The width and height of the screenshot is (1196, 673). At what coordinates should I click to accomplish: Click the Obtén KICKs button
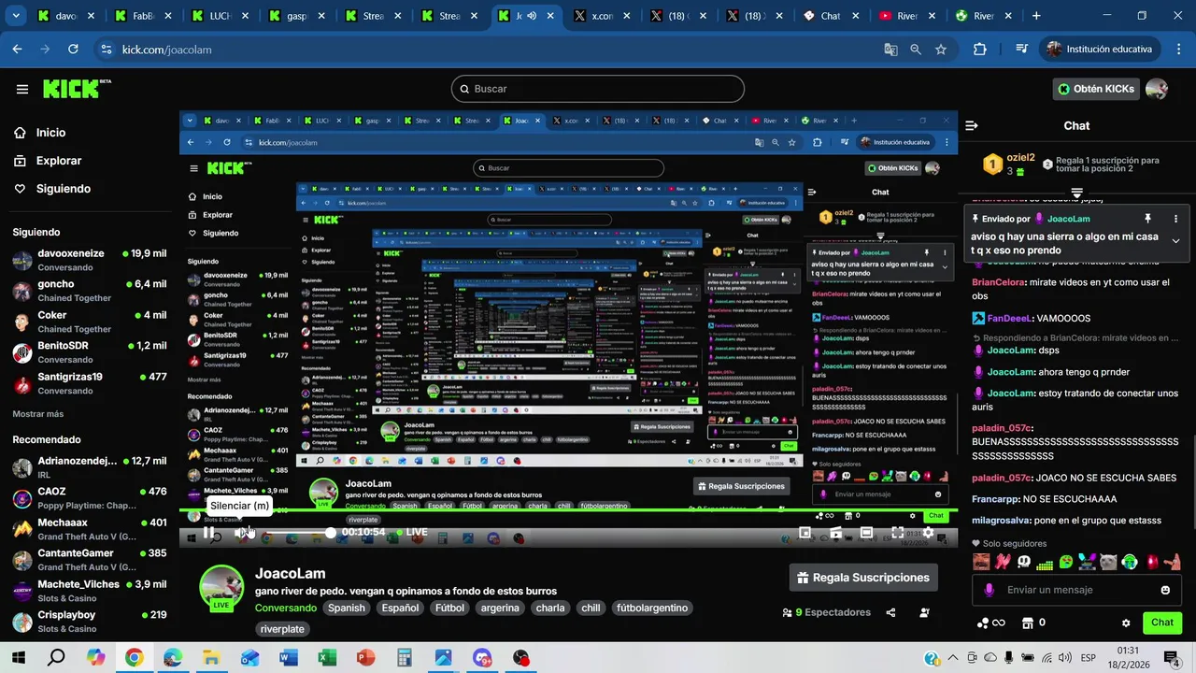[x=1097, y=89]
